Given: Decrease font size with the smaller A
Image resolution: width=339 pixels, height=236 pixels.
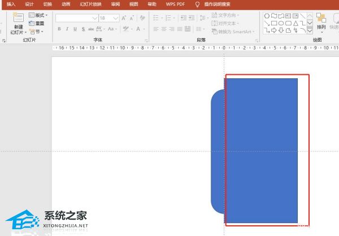Looking at the screenshot, I should [x=132, y=18].
